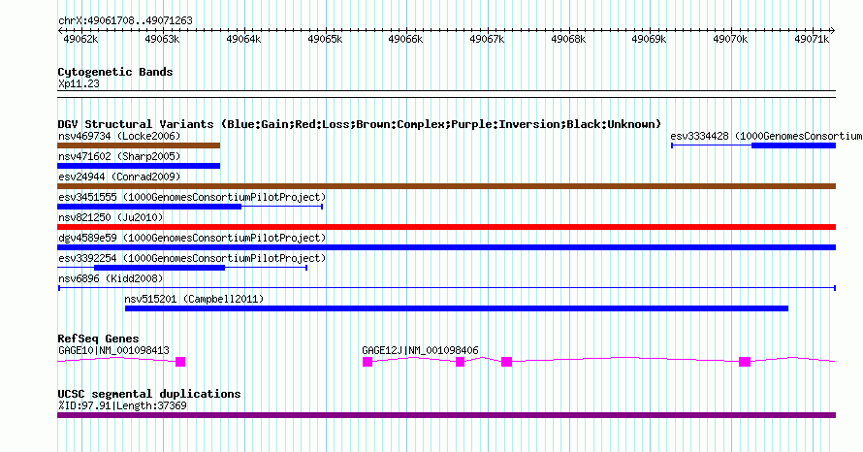Click the brown esv24944 complex variant bar
This screenshot has height=452, width=863.
446,186
